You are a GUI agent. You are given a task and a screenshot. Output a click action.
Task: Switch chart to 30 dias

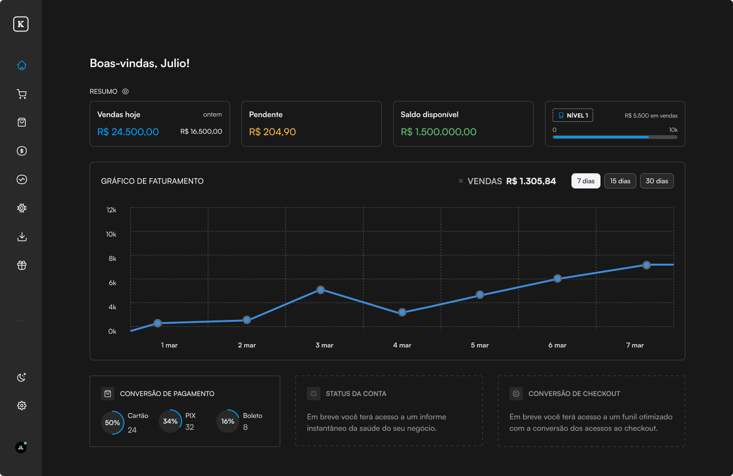(657, 181)
